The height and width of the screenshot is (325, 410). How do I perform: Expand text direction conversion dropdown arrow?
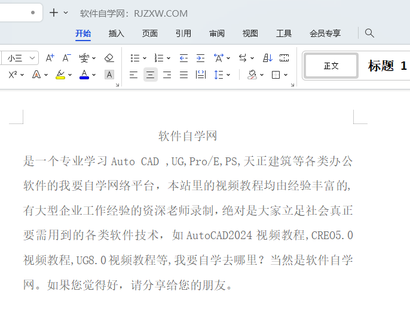(252, 58)
